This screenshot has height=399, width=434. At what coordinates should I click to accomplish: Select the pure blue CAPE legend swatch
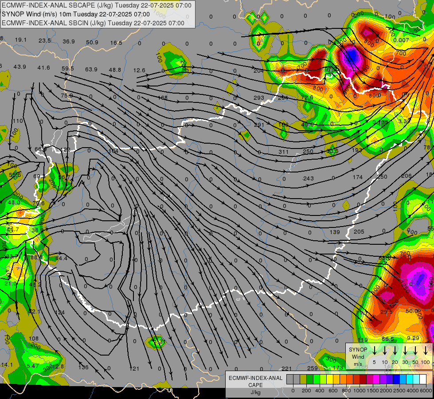click(396, 379)
